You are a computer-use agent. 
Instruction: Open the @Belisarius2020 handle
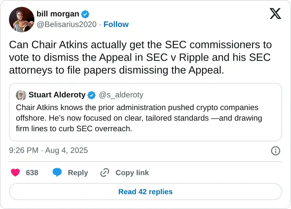click(x=66, y=24)
